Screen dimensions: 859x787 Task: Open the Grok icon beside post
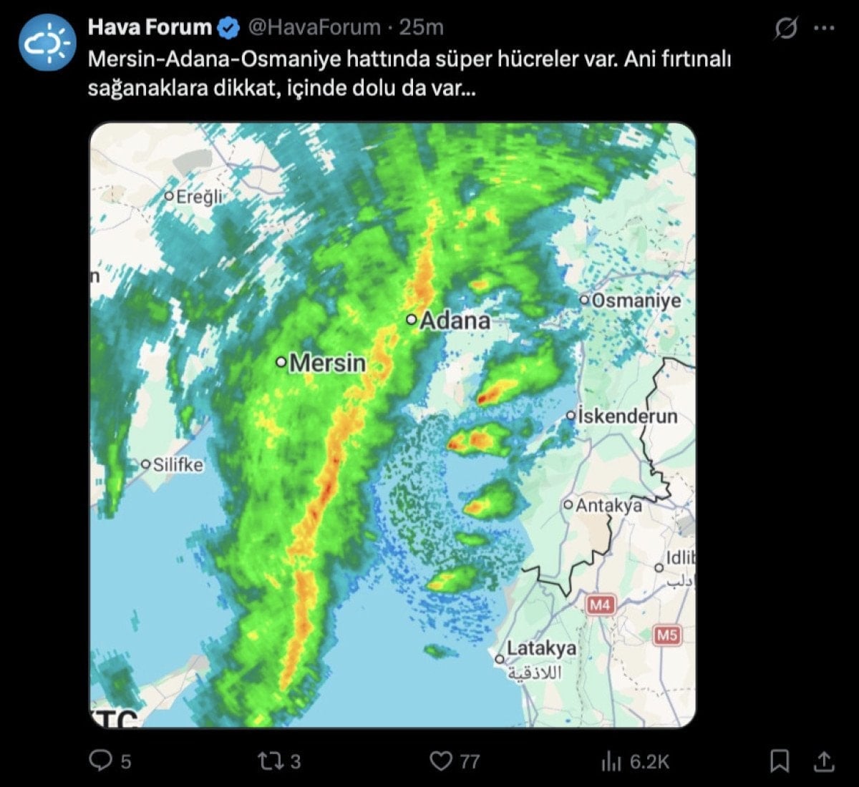coord(786,29)
